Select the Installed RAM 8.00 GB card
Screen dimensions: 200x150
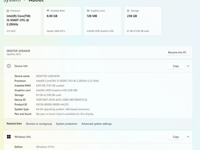(63, 21)
